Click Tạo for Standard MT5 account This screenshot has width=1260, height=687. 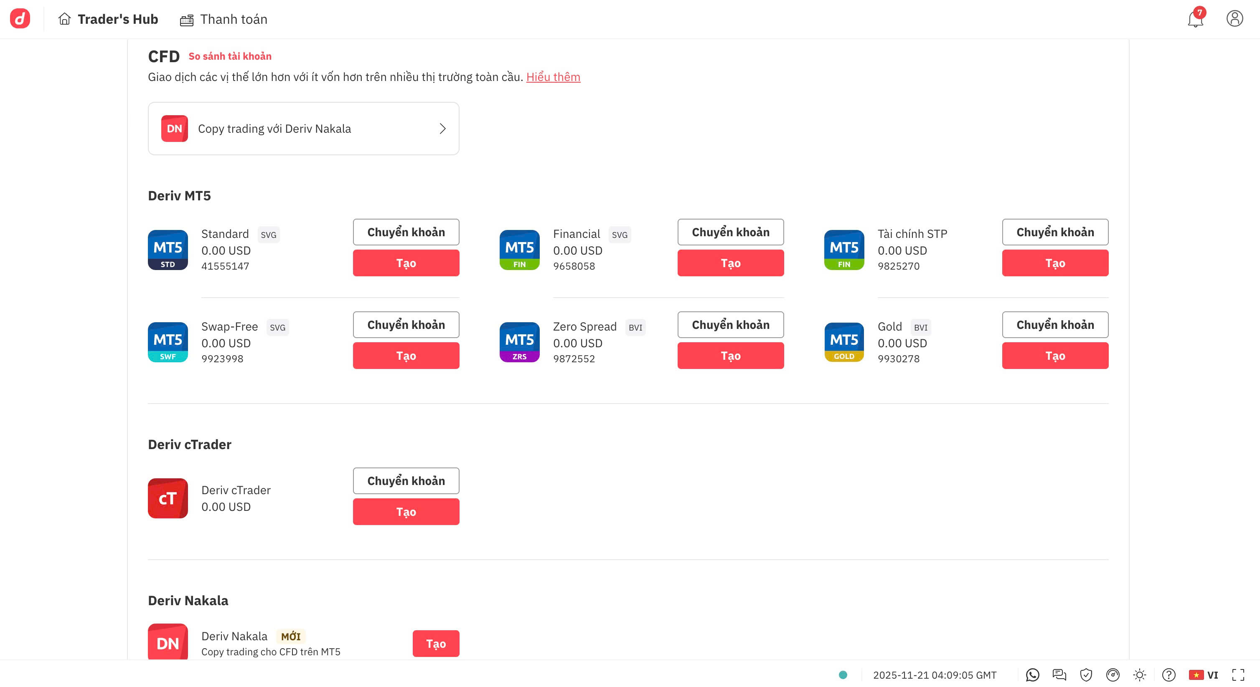406,263
